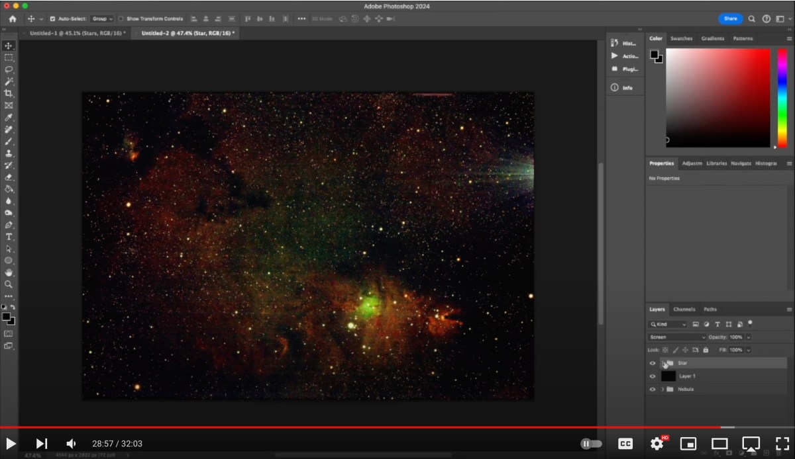Select the Move tool
Screen dimensions: 795x459
coord(9,46)
